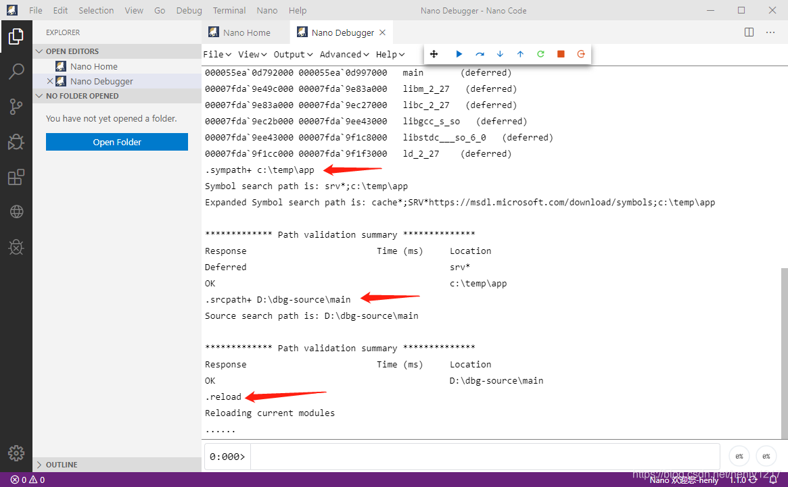Close the Nano Debugger tab
The width and height of the screenshot is (788, 487).
382,32
